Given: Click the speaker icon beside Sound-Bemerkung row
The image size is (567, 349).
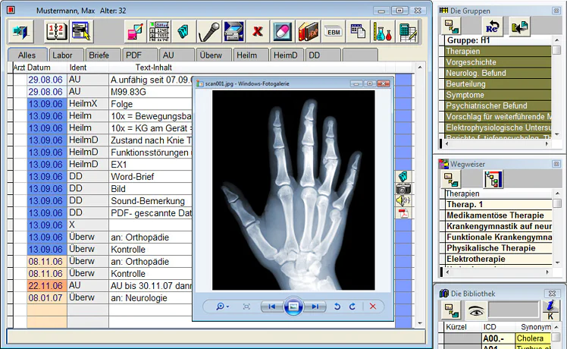Looking at the screenshot, I should (x=403, y=200).
